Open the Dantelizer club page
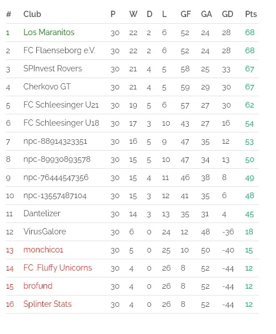 coord(42,213)
